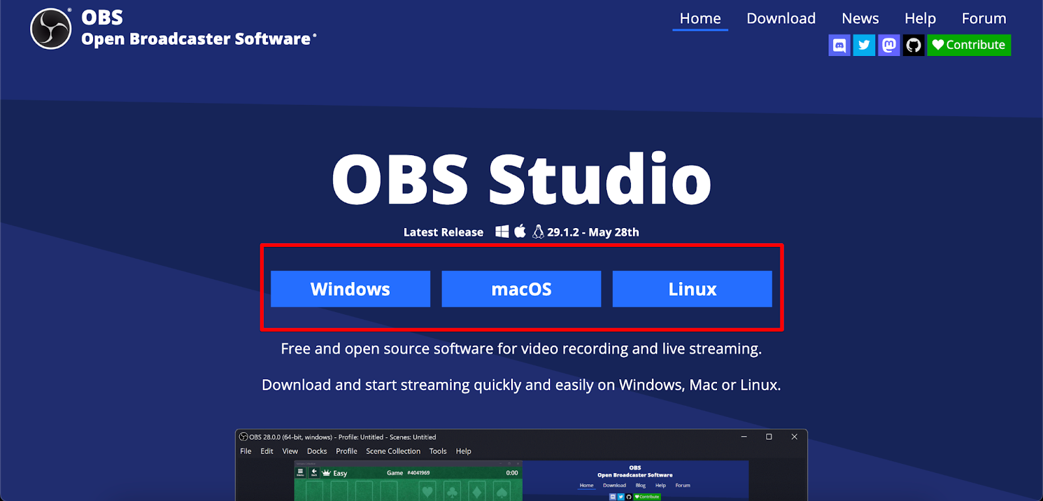This screenshot has height=501, width=1043.
Task: Open the Forum from the top navigation
Action: (x=984, y=18)
